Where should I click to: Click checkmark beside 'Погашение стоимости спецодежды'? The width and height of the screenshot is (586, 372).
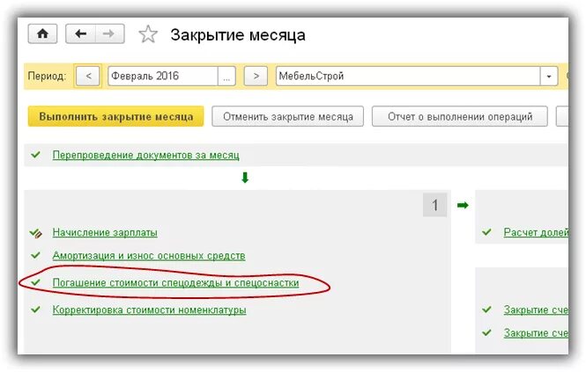36,282
